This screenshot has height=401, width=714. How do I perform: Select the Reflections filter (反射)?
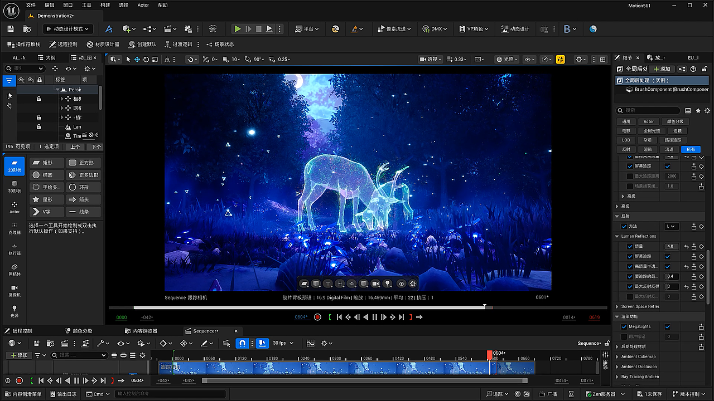pyautogui.click(x=626, y=149)
